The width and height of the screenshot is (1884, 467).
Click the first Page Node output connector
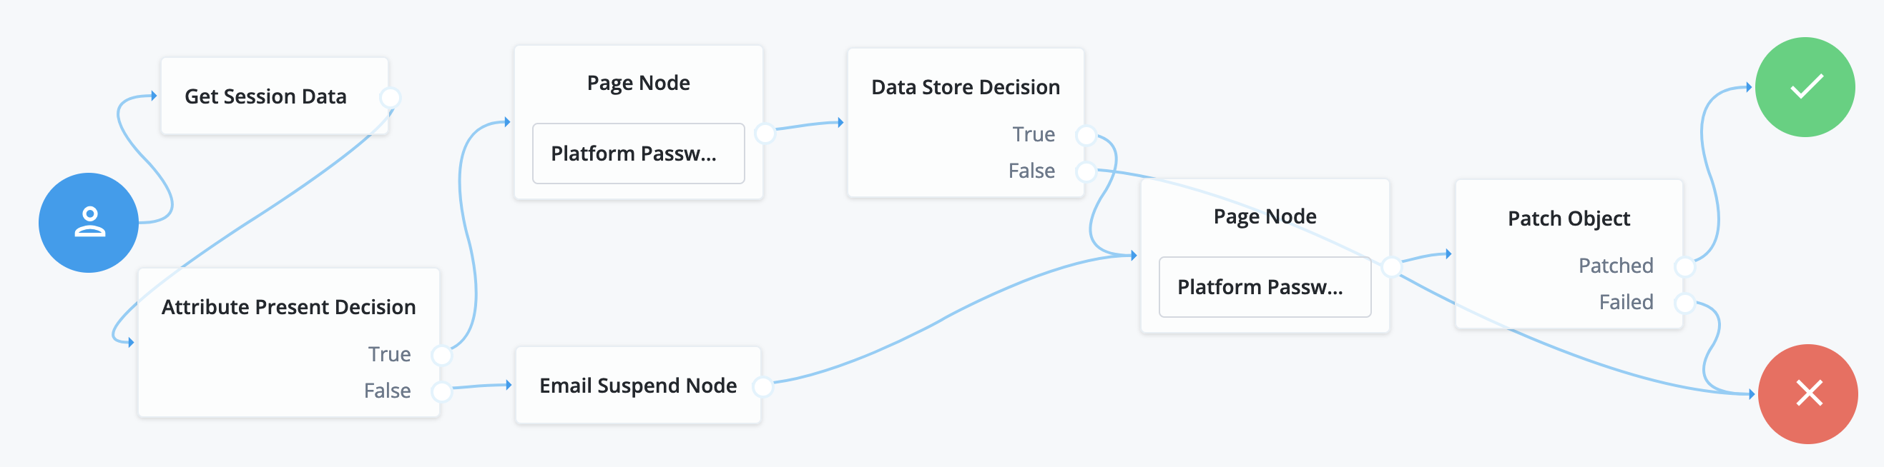tap(765, 133)
